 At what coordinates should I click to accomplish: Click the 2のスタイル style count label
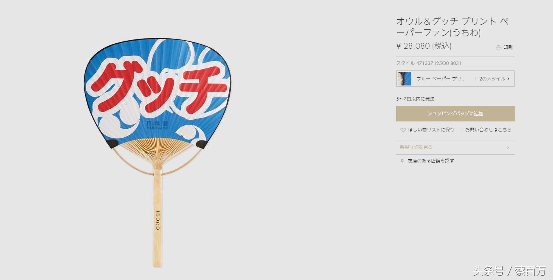coord(492,79)
